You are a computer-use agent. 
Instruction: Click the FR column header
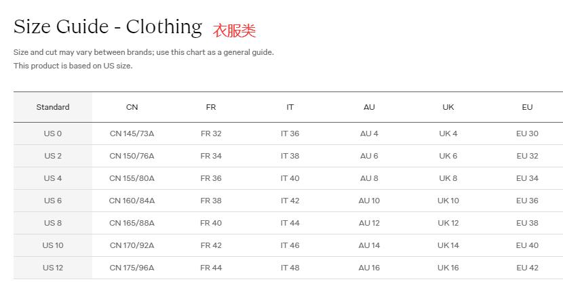click(x=211, y=107)
